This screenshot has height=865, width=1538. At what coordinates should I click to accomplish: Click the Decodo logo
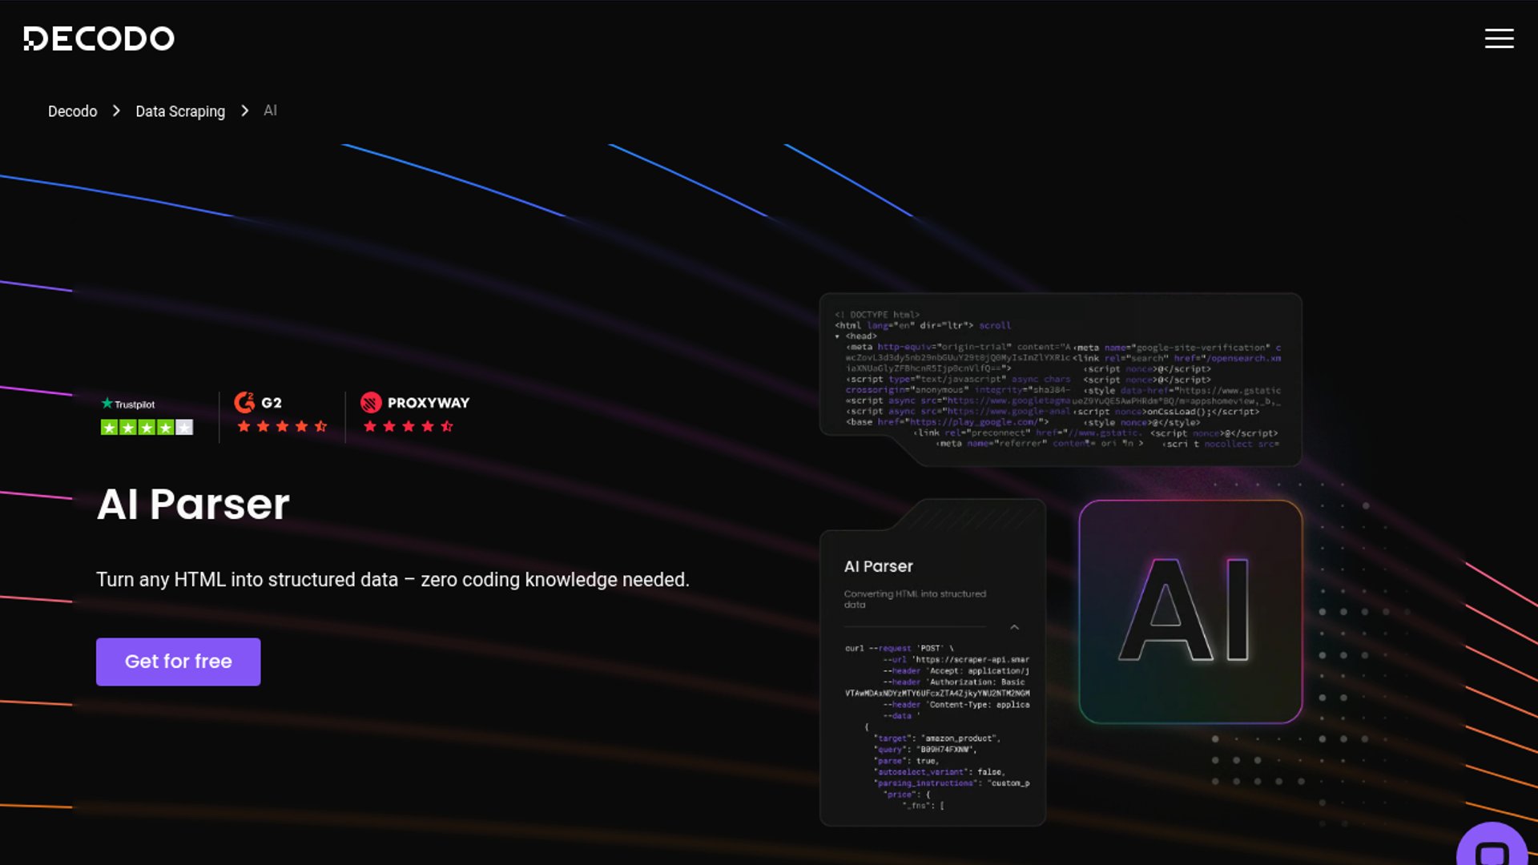[99, 38]
